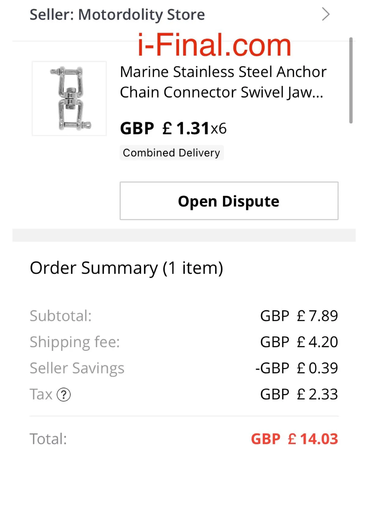This screenshot has width=367, height=518.
Task: Click the Shipping fee label
Action: (x=75, y=342)
